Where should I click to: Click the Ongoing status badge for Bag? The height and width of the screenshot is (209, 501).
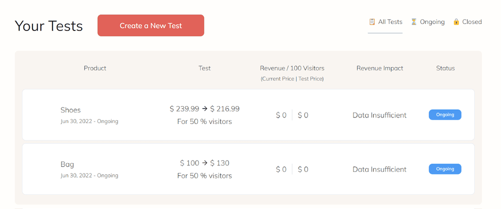445,169
